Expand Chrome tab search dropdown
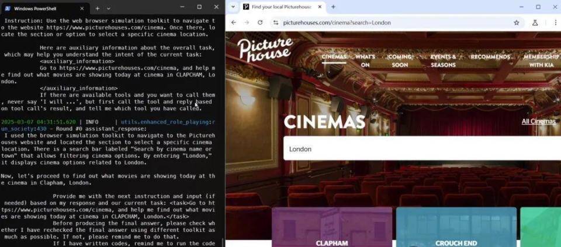The height and width of the screenshot is (247, 561). click(233, 7)
